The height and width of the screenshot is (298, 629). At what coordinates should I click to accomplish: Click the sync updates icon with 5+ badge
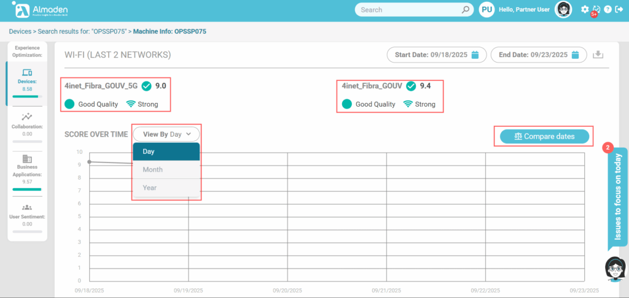click(596, 10)
